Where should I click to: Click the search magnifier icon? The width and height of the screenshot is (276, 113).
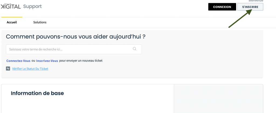tap(135, 49)
